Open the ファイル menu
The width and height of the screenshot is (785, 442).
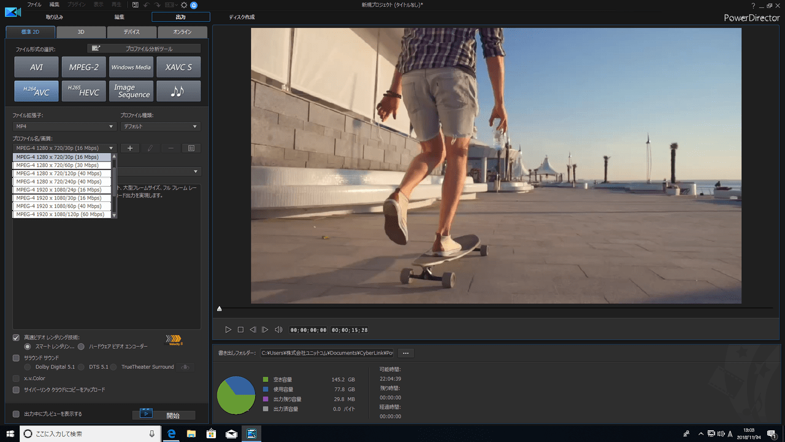34,5
